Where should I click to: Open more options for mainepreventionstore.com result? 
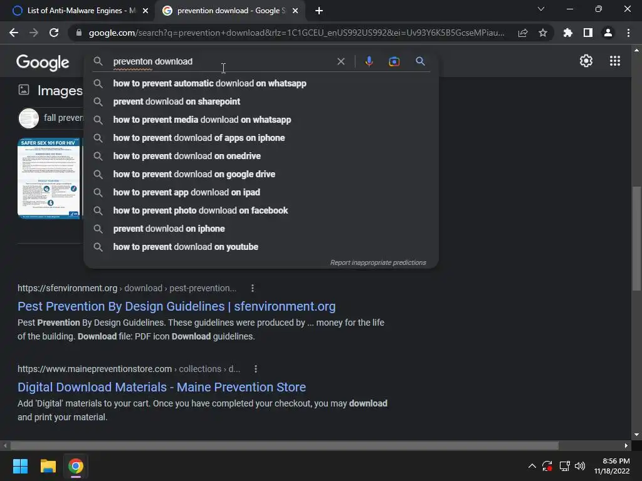click(256, 369)
